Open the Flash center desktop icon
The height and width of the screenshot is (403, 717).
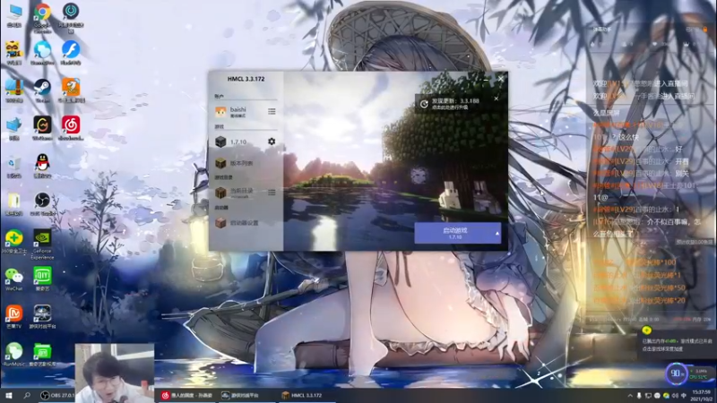(x=71, y=53)
